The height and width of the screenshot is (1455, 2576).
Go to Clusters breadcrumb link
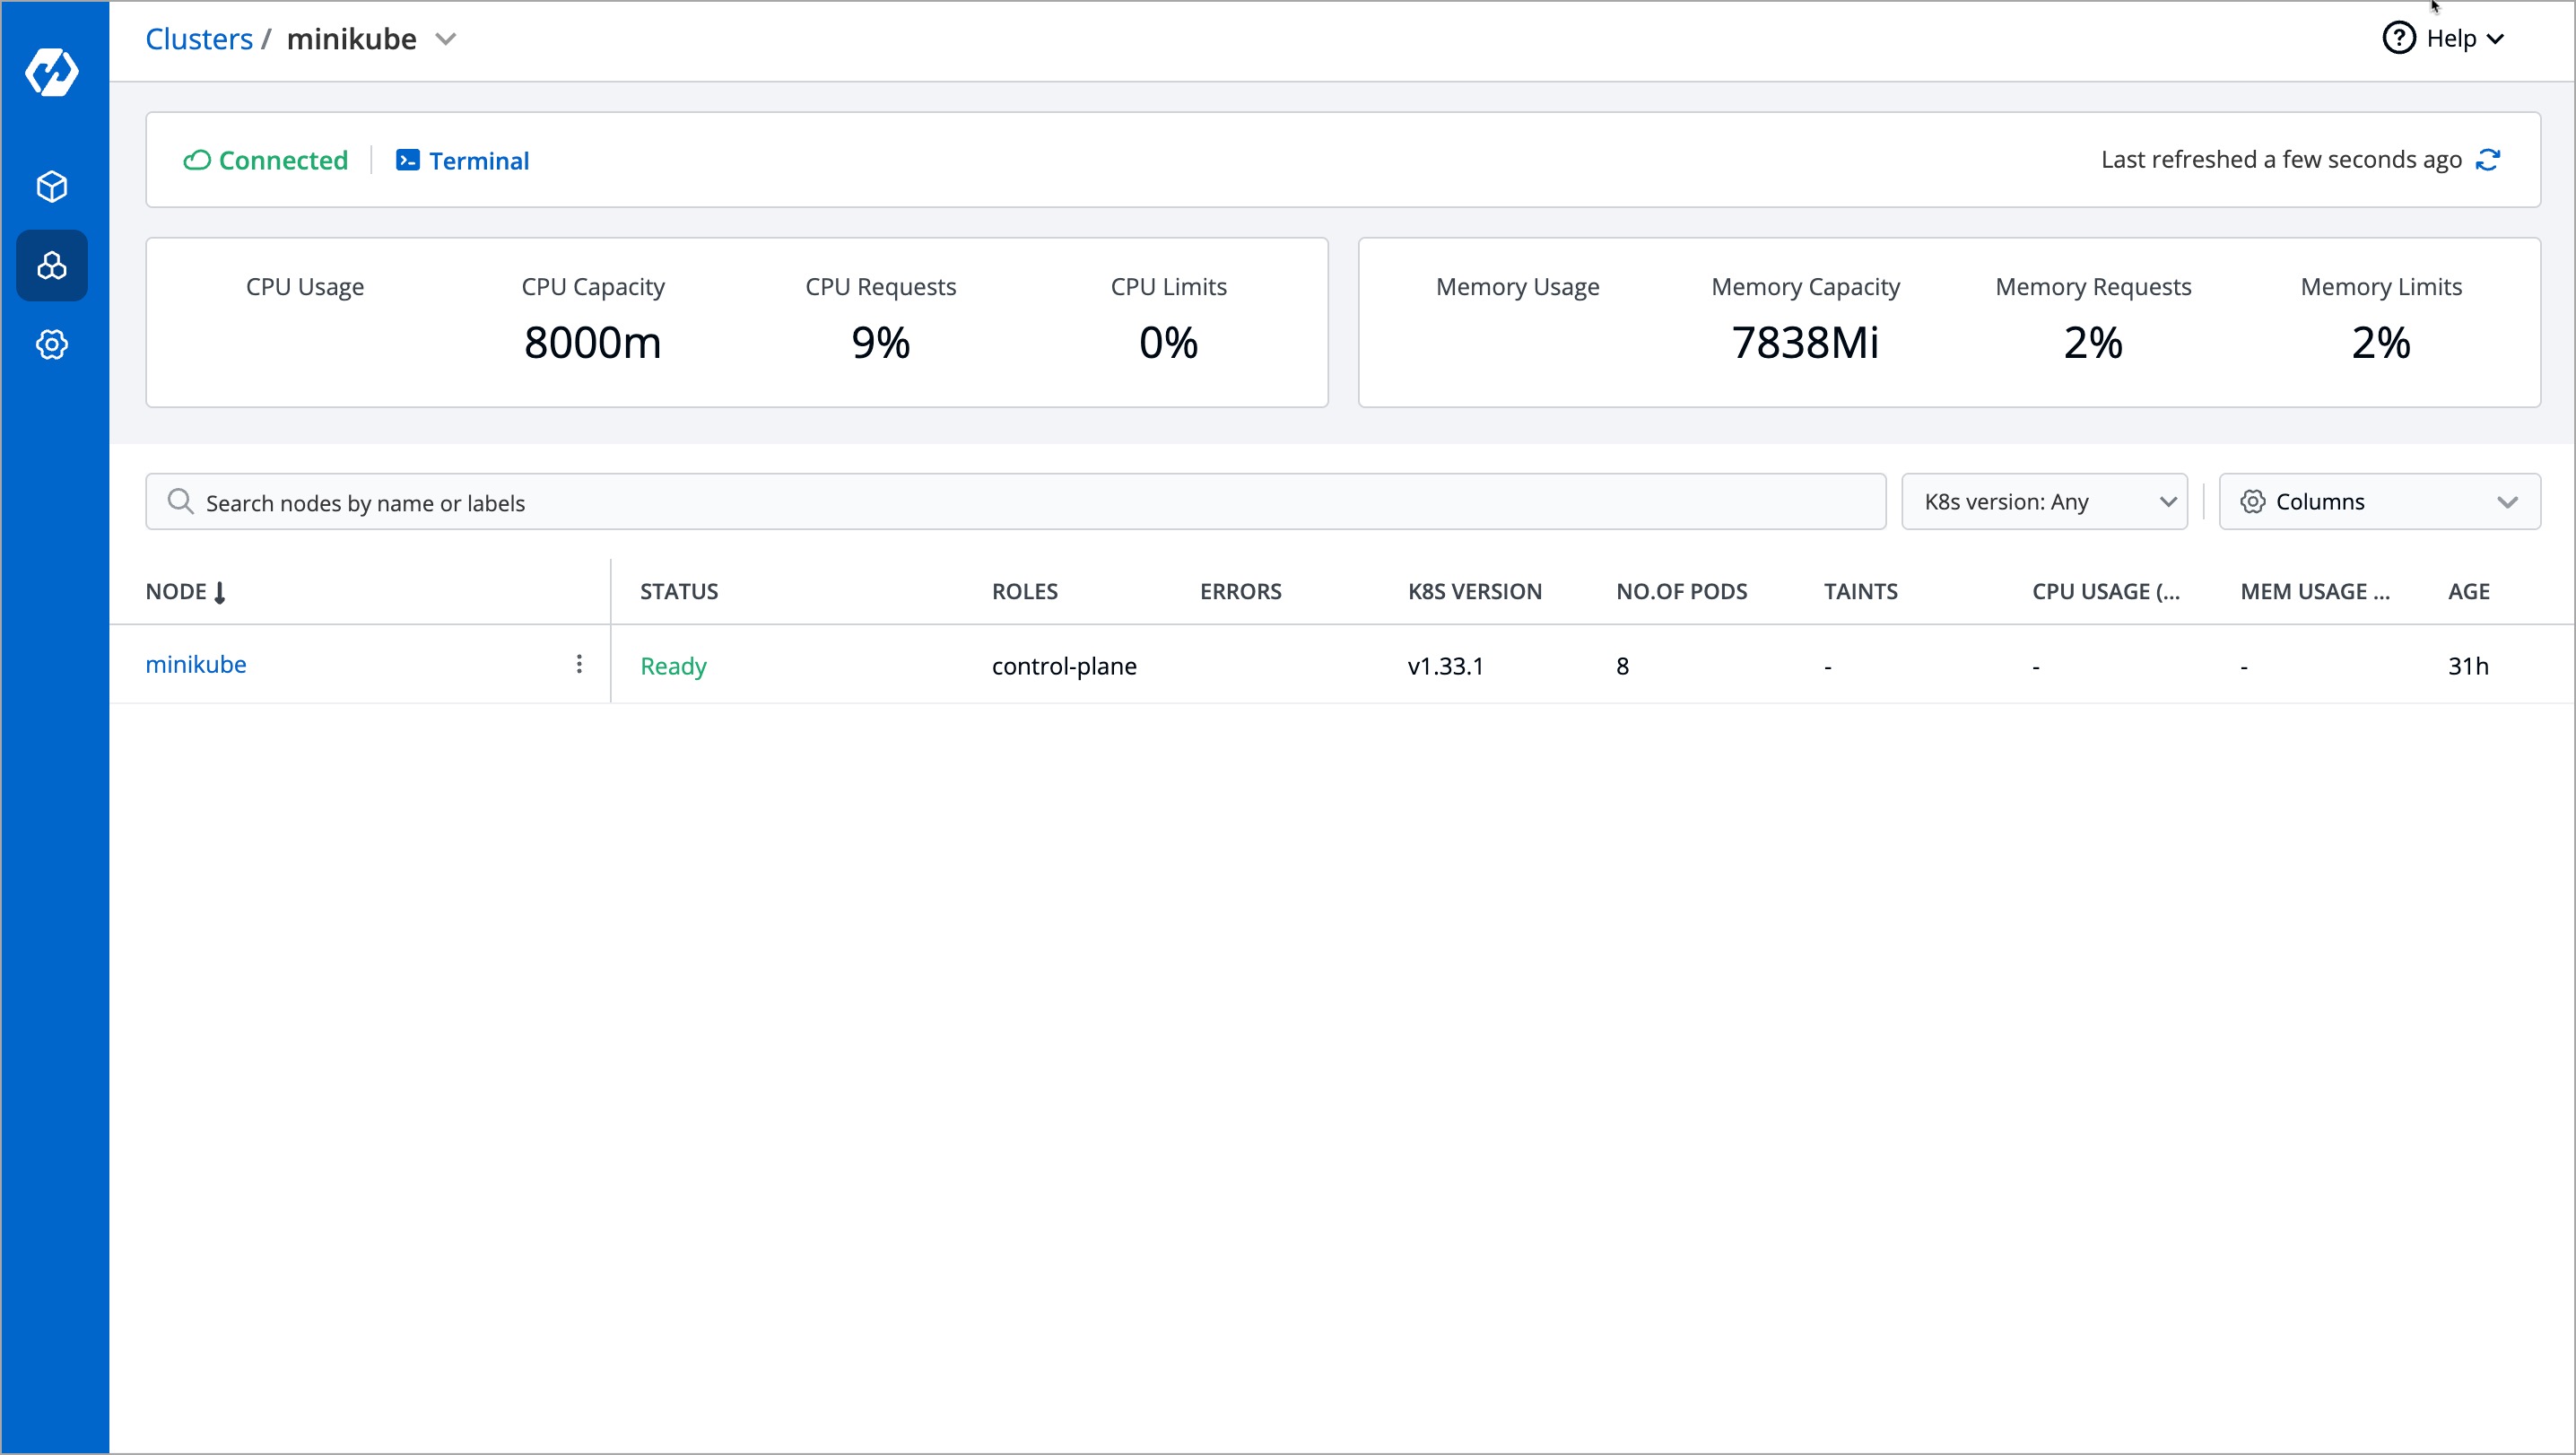point(199,39)
